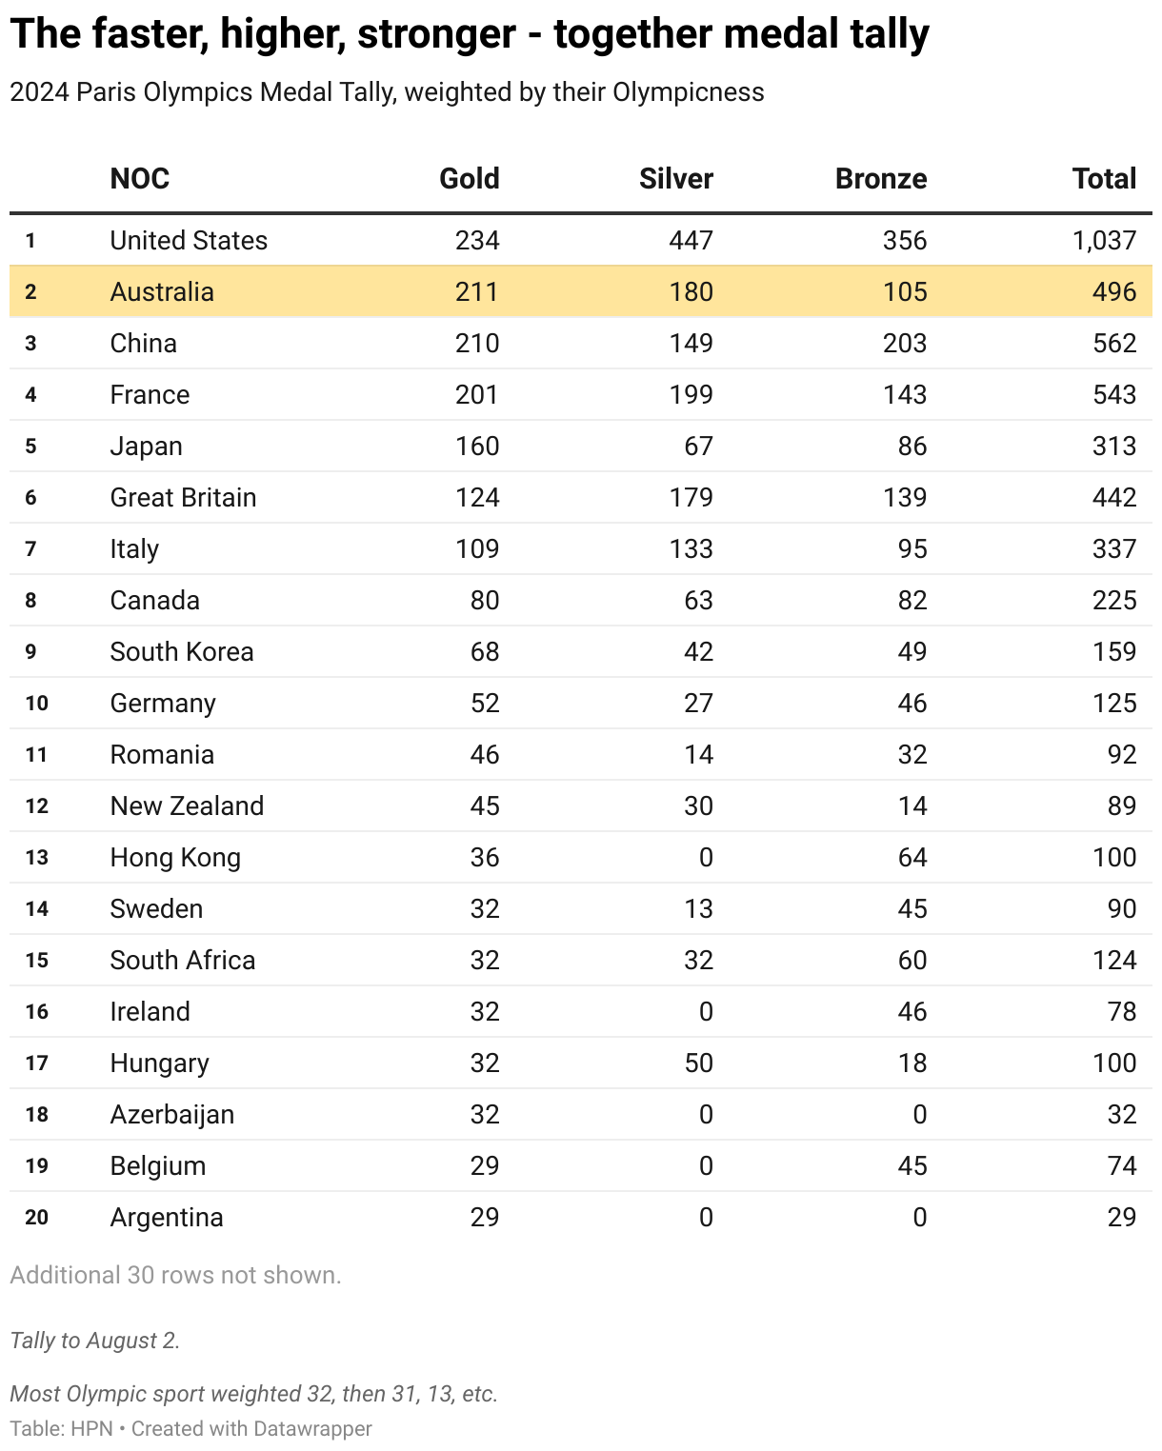Click the "Additional 30 rows not shown" text
The width and height of the screenshot is (1162, 1451).
(x=175, y=1276)
